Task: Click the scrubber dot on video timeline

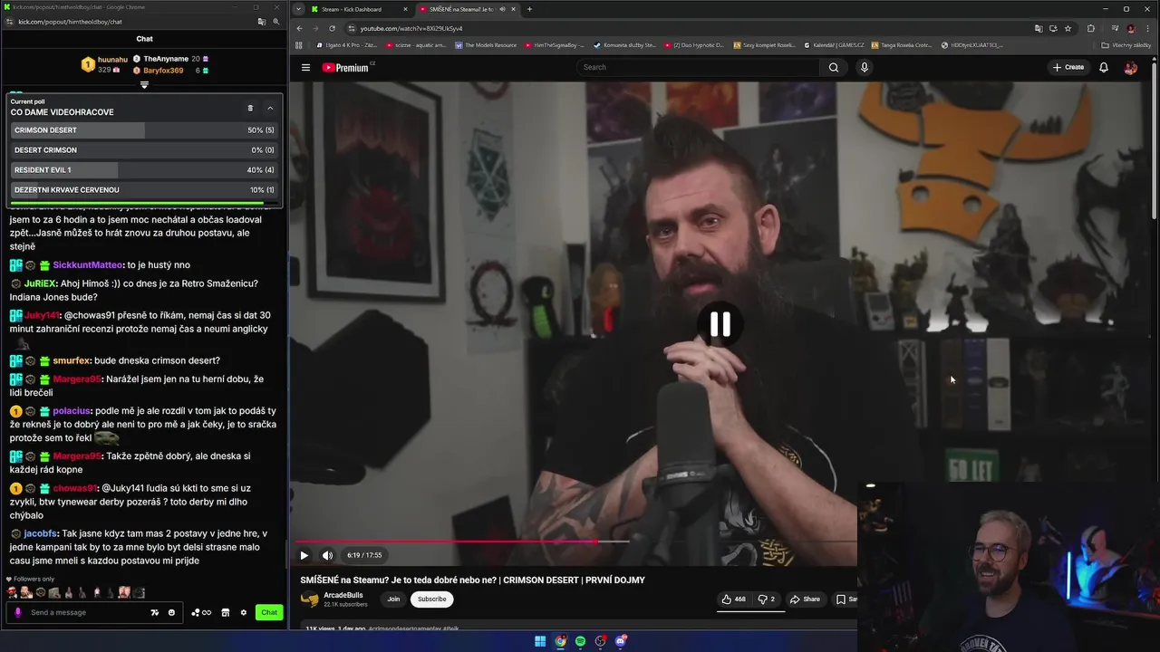Action: pyautogui.click(x=596, y=542)
